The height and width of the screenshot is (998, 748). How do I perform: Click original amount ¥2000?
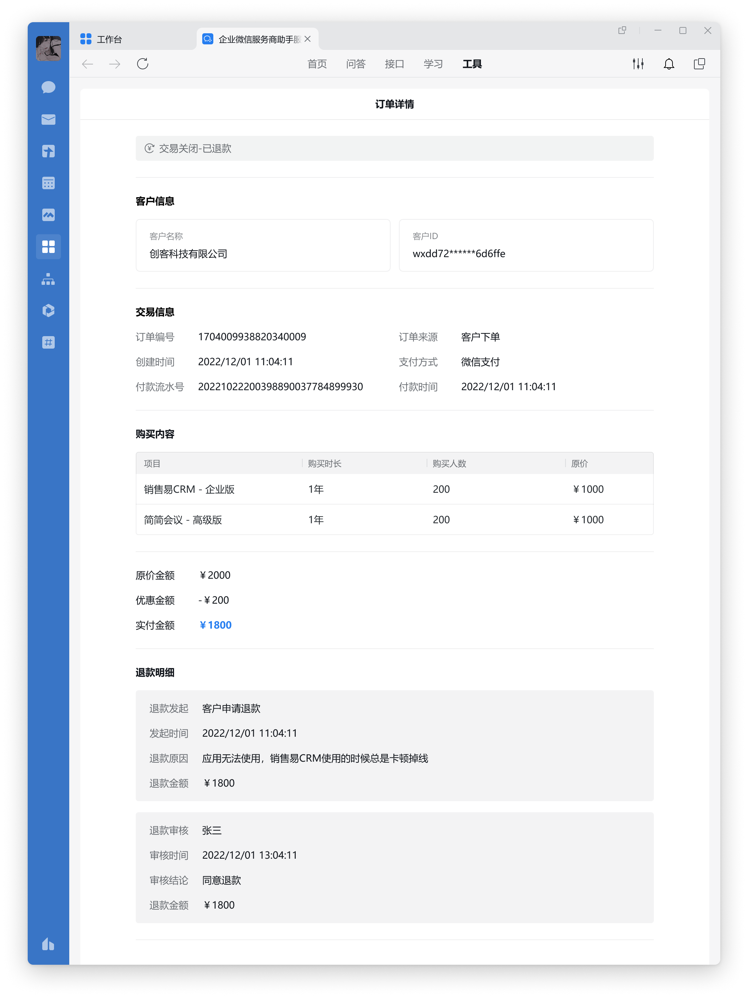point(215,575)
